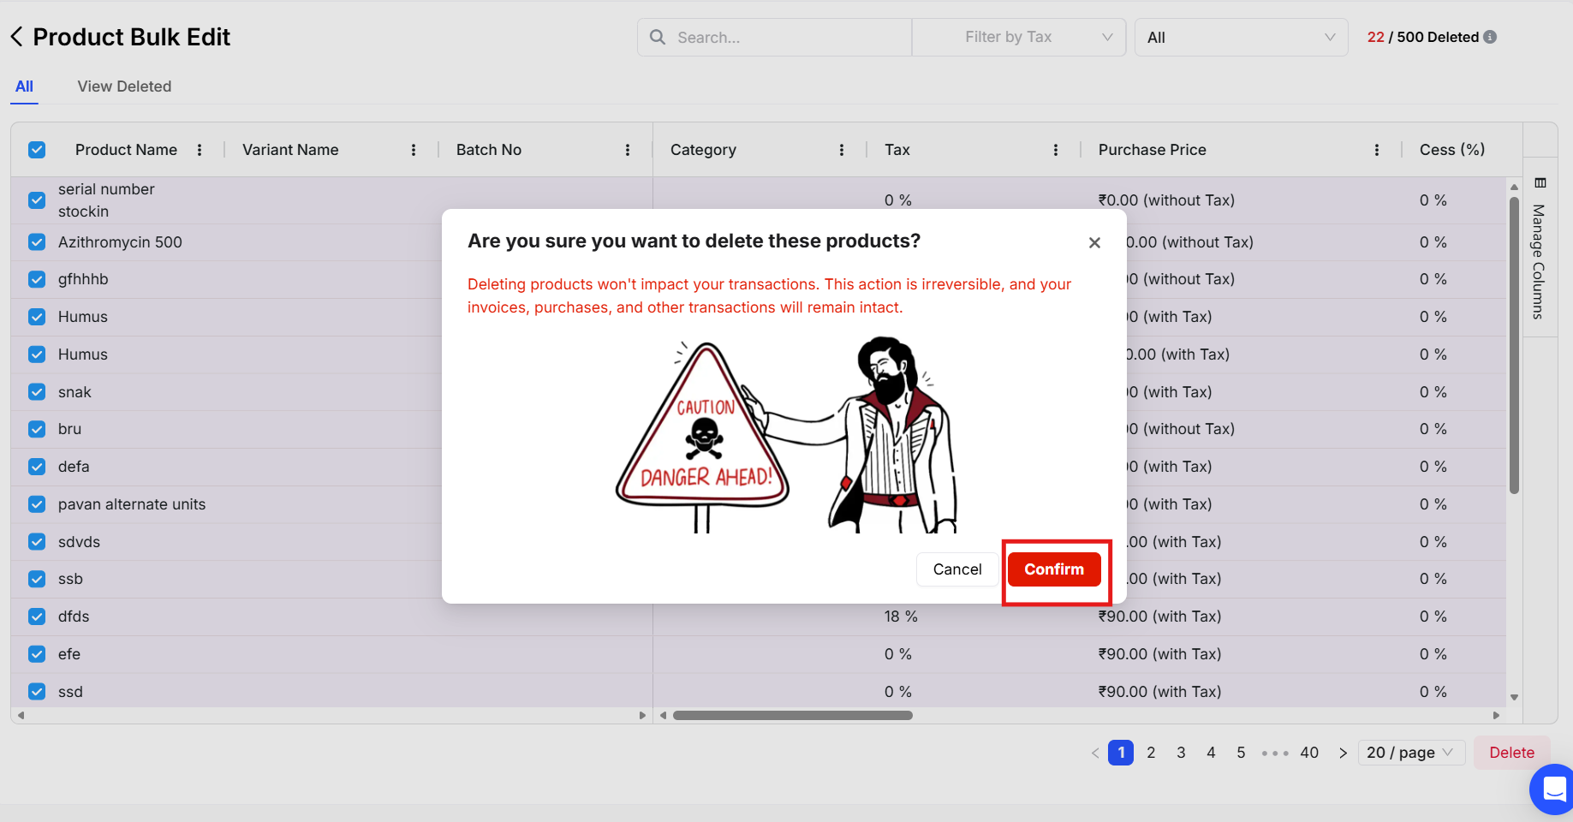Uncheck the snak product checkbox
This screenshot has height=822, width=1573.
click(x=37, y=392)
